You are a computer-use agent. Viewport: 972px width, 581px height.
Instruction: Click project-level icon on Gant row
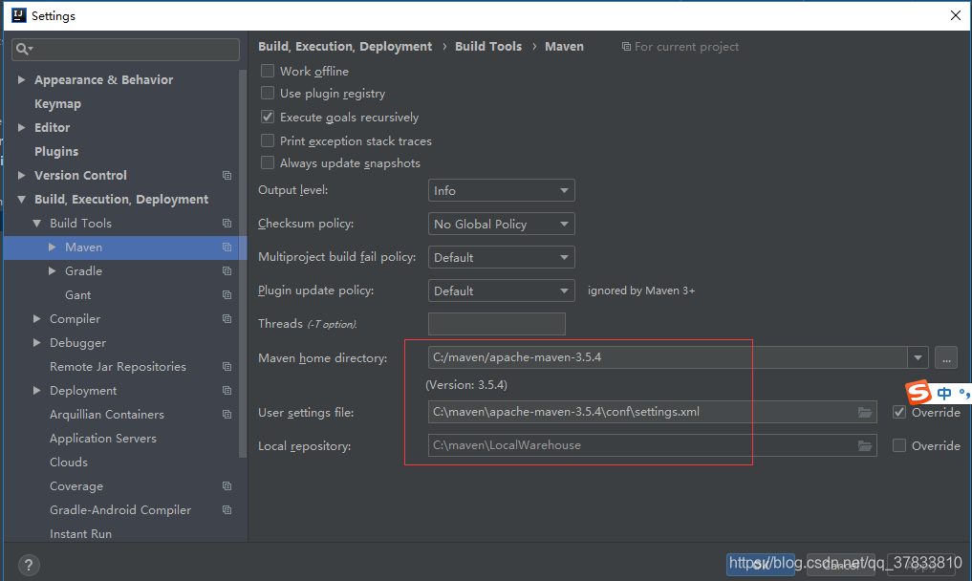tap(227, 295)
